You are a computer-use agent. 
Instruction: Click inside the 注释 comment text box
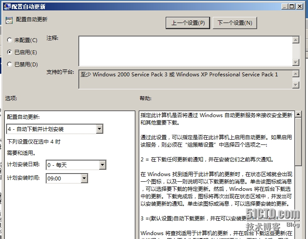(185, 51)
